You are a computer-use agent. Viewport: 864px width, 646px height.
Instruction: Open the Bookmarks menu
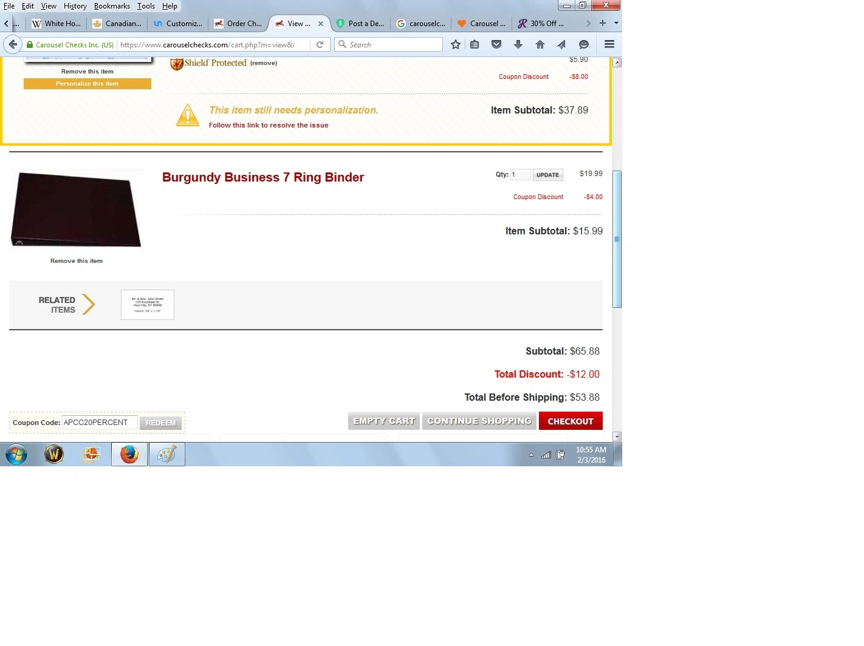coord(112,6)
